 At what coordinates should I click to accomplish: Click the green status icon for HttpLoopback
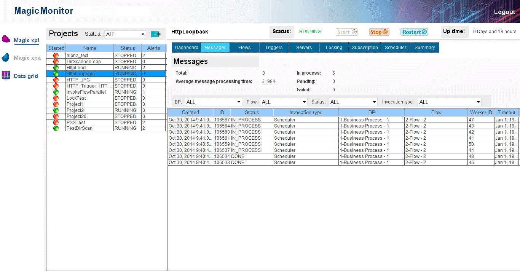point(56,74)
